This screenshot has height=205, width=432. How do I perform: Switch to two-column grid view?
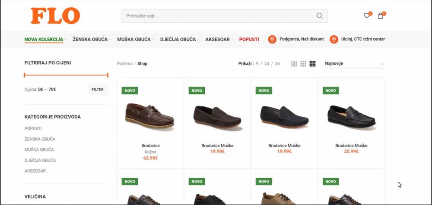tap(294, 64)
